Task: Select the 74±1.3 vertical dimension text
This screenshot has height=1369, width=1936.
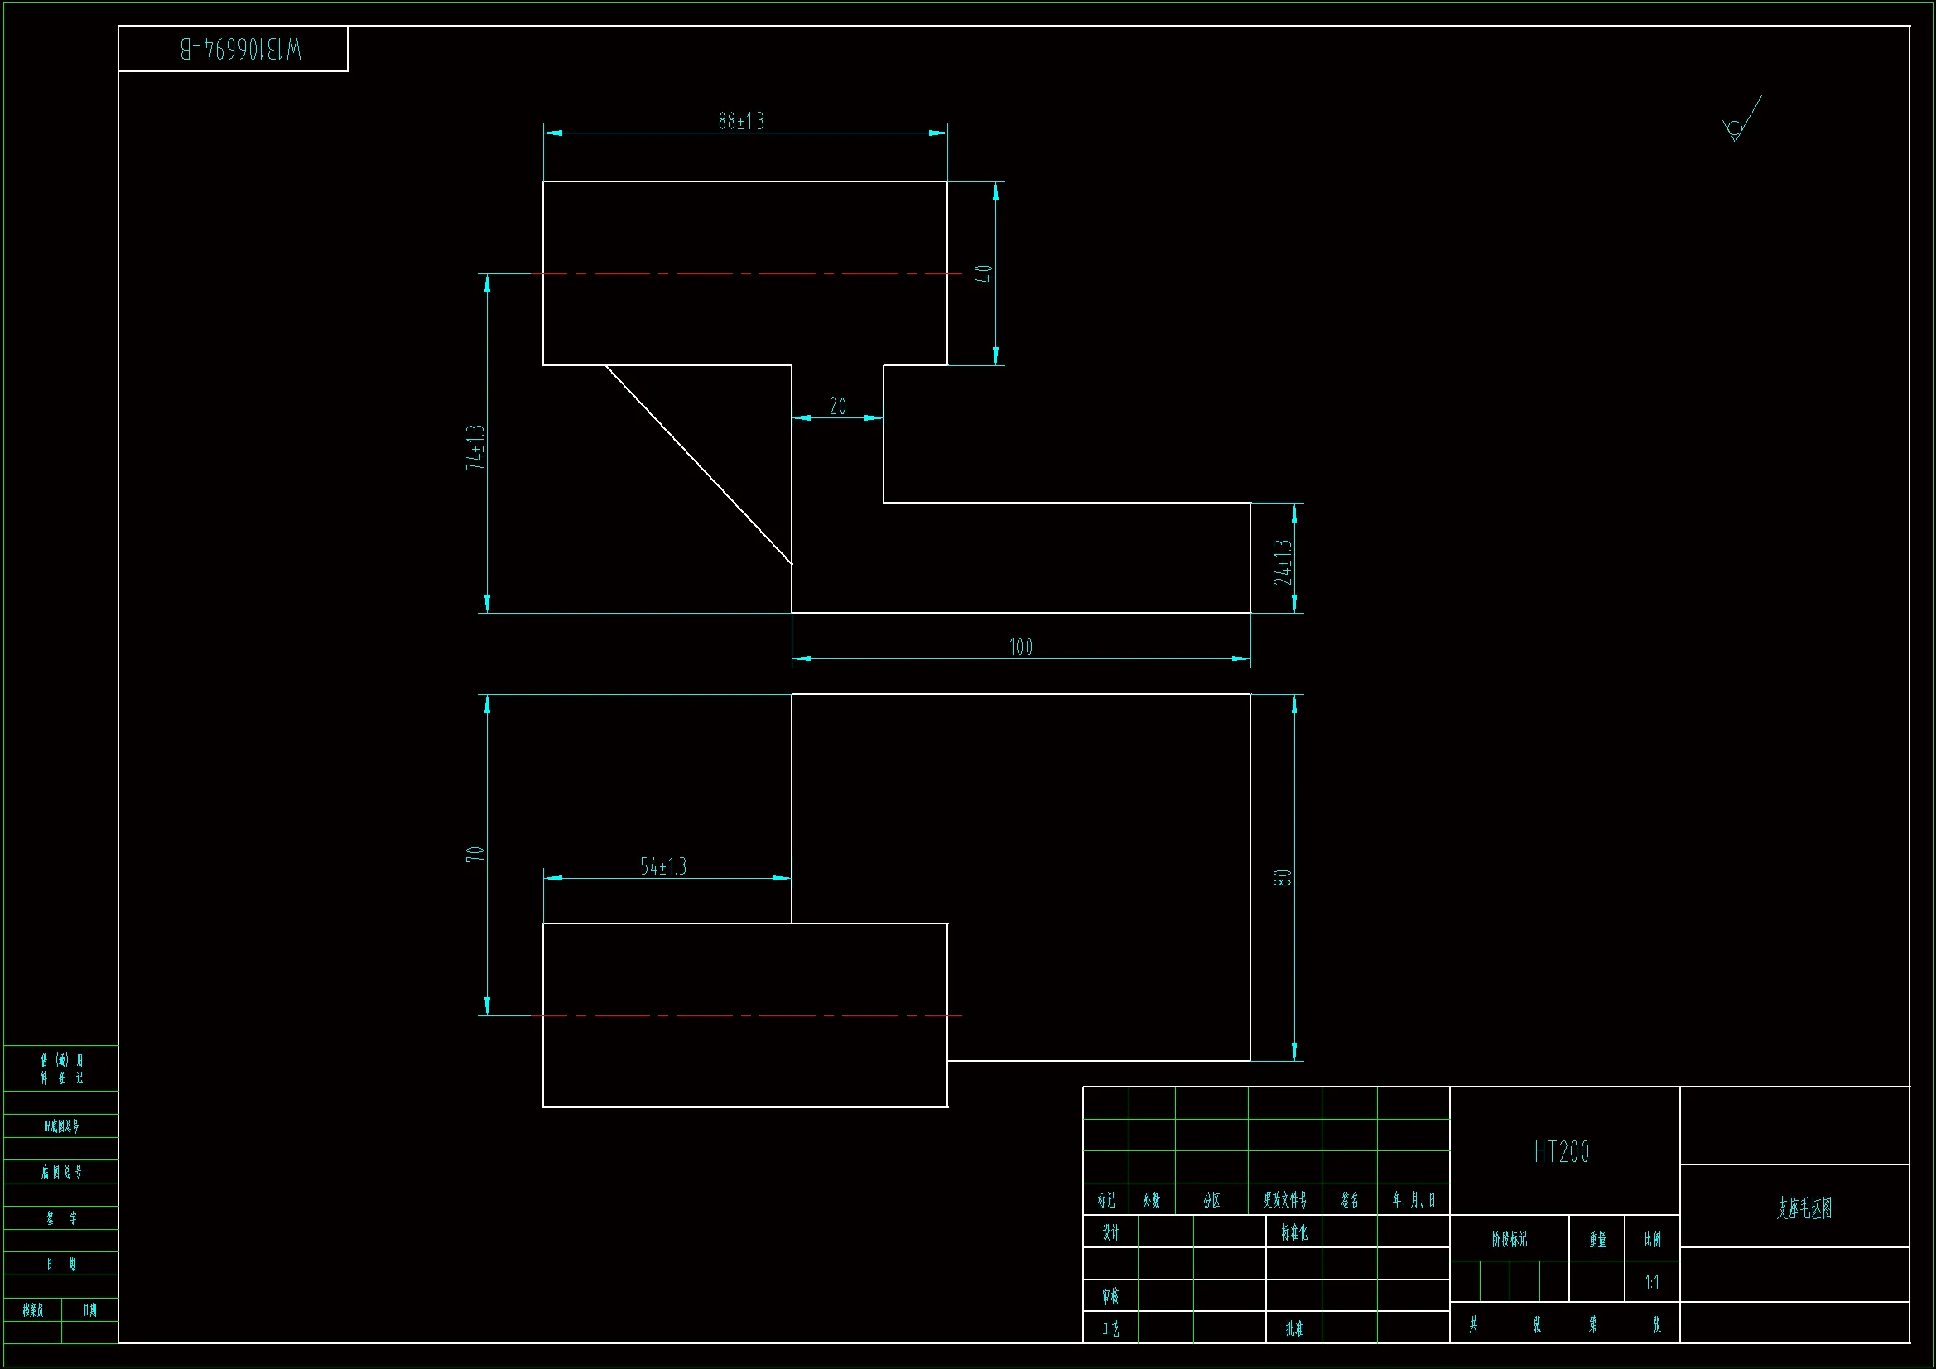Action: [x=475, y=447]
